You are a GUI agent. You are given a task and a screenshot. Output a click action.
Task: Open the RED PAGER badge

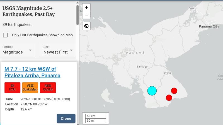pyautogui.click(x=48, y=87)
